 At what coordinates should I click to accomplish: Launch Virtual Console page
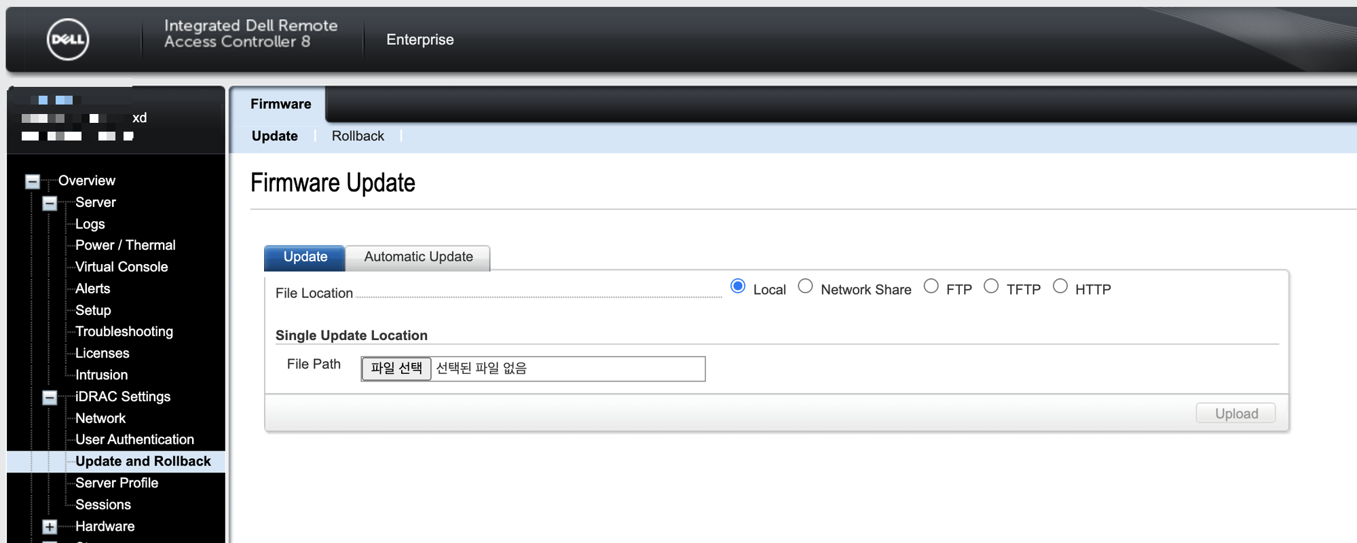pyautogui.click(x=122, y=267)
